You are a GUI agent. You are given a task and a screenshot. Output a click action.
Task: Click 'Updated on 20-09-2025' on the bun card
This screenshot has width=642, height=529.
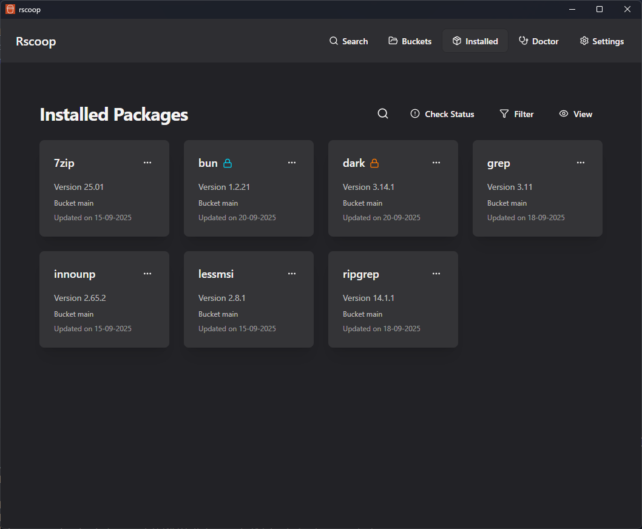tap(237, 217)
